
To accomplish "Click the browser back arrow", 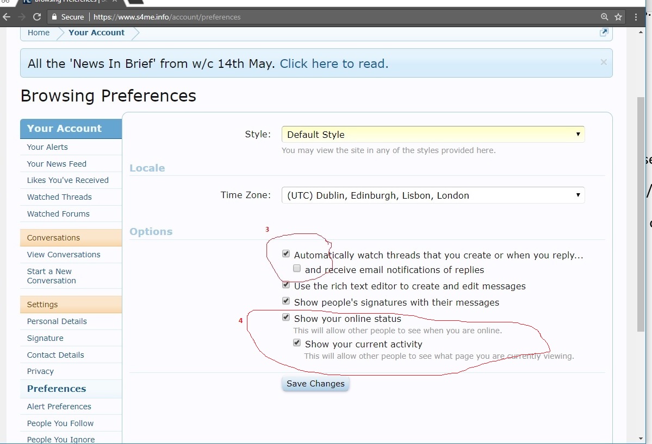I will pos(7,17).
